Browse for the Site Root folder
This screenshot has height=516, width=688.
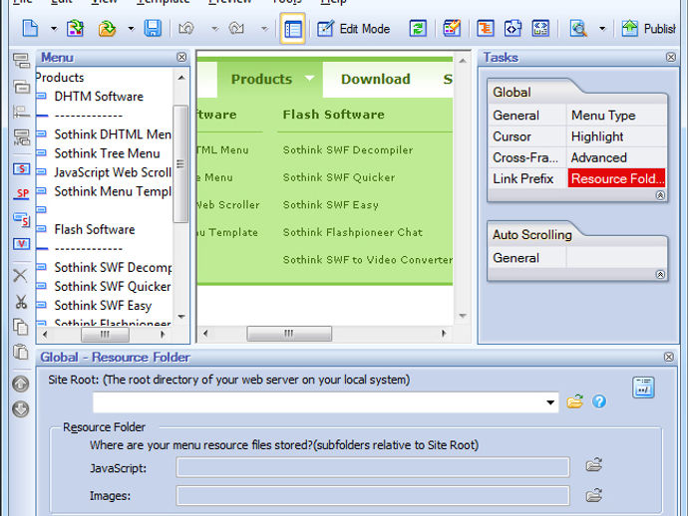(574, 401)
